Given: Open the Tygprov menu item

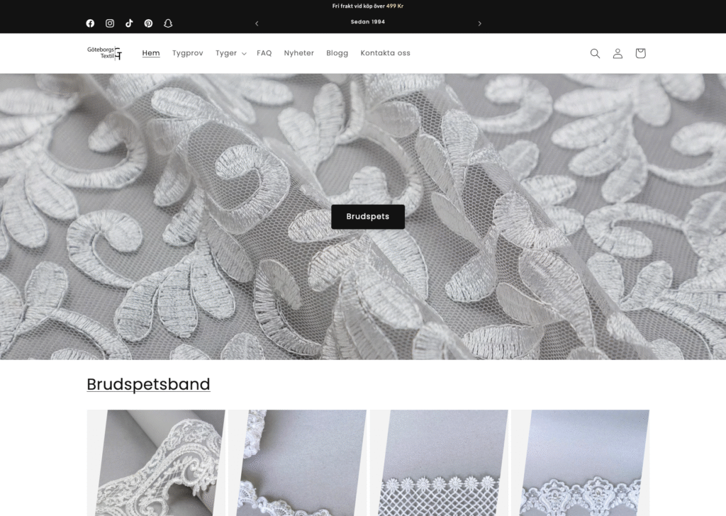Looking at the screenshot, I should pos(187,52).
